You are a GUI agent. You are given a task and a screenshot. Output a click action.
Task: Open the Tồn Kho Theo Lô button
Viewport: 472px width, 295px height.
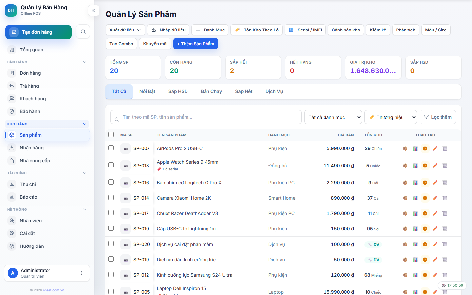pyautogui.click(x=257, y=30)
